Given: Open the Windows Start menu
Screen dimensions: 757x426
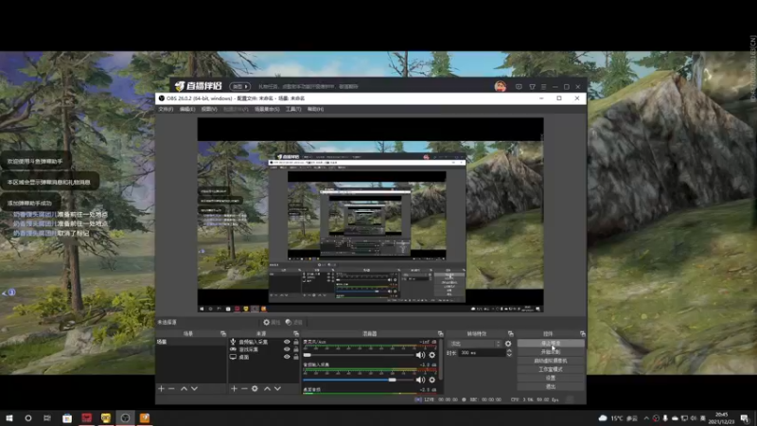Looking at the screenshot, I should point(9,417).
